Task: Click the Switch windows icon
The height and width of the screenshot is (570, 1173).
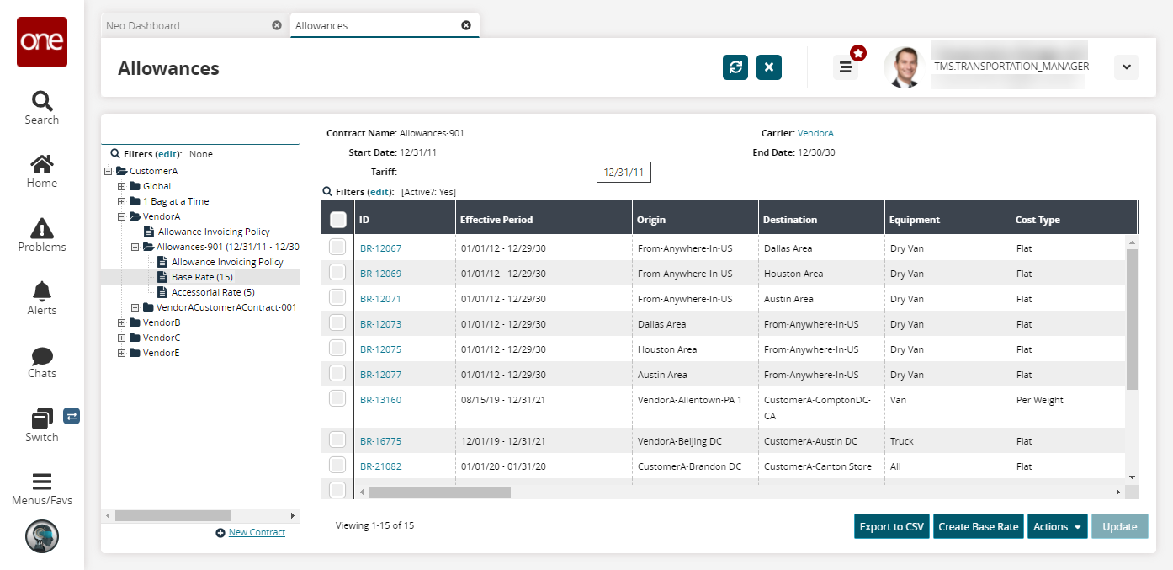Action: tap(41, 418)
